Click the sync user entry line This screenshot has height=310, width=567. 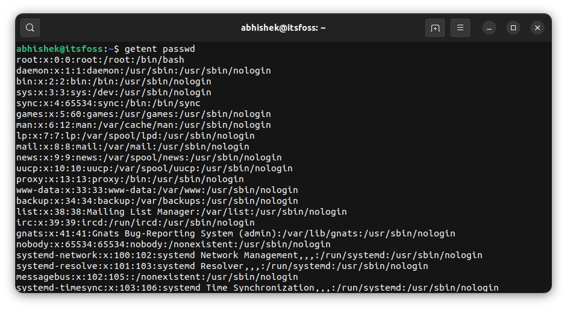[x=108, y=103]
